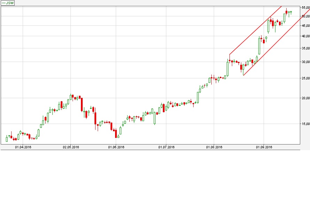Viewport: 310px width, 211px height.
Task: Click the 15,00 price axis label
Action: pos(305,124)
